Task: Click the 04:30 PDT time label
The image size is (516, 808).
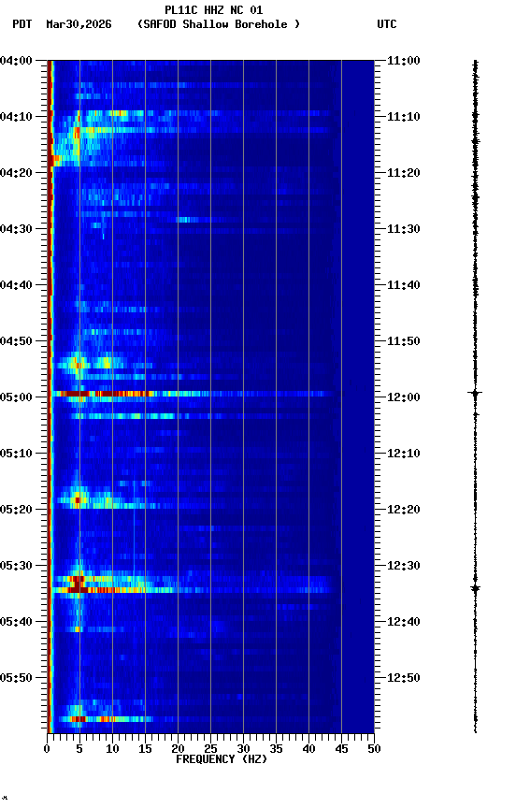Action: (x=16, y=229)
